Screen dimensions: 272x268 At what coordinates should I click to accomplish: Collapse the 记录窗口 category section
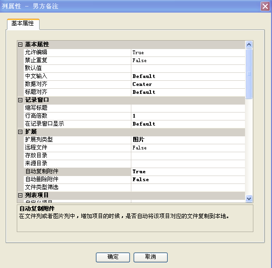coord(20,100)
